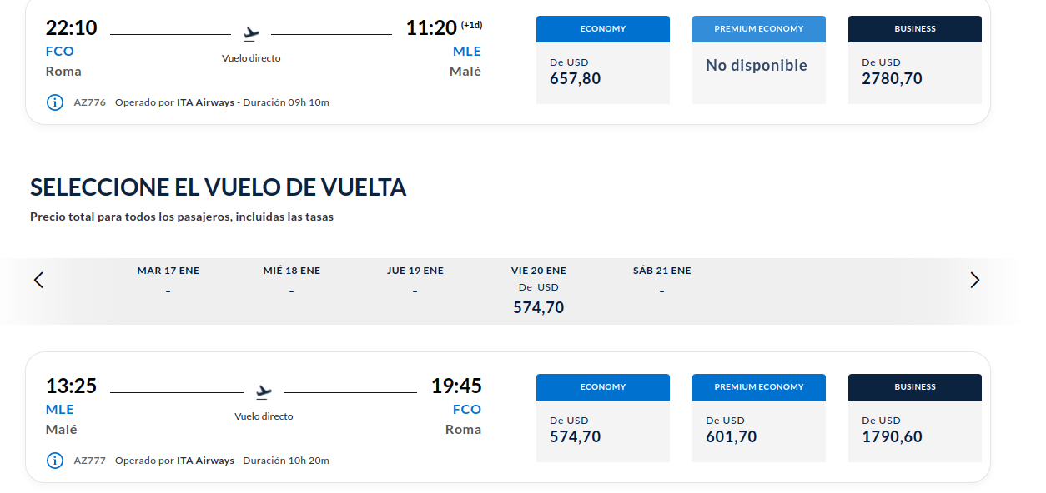This screenshot has height=493, width=1046.
Task: Select SÁB 21 ENE return date
Action: tap(662, 281)
